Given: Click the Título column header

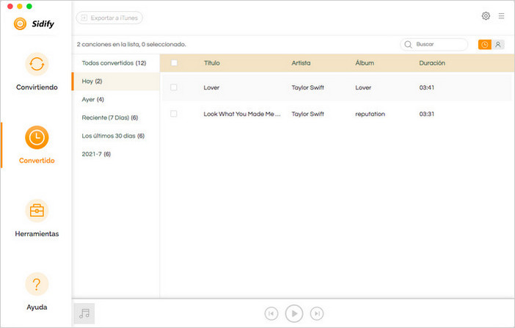Looking at the screenshot, I should [x=212, y=63].
